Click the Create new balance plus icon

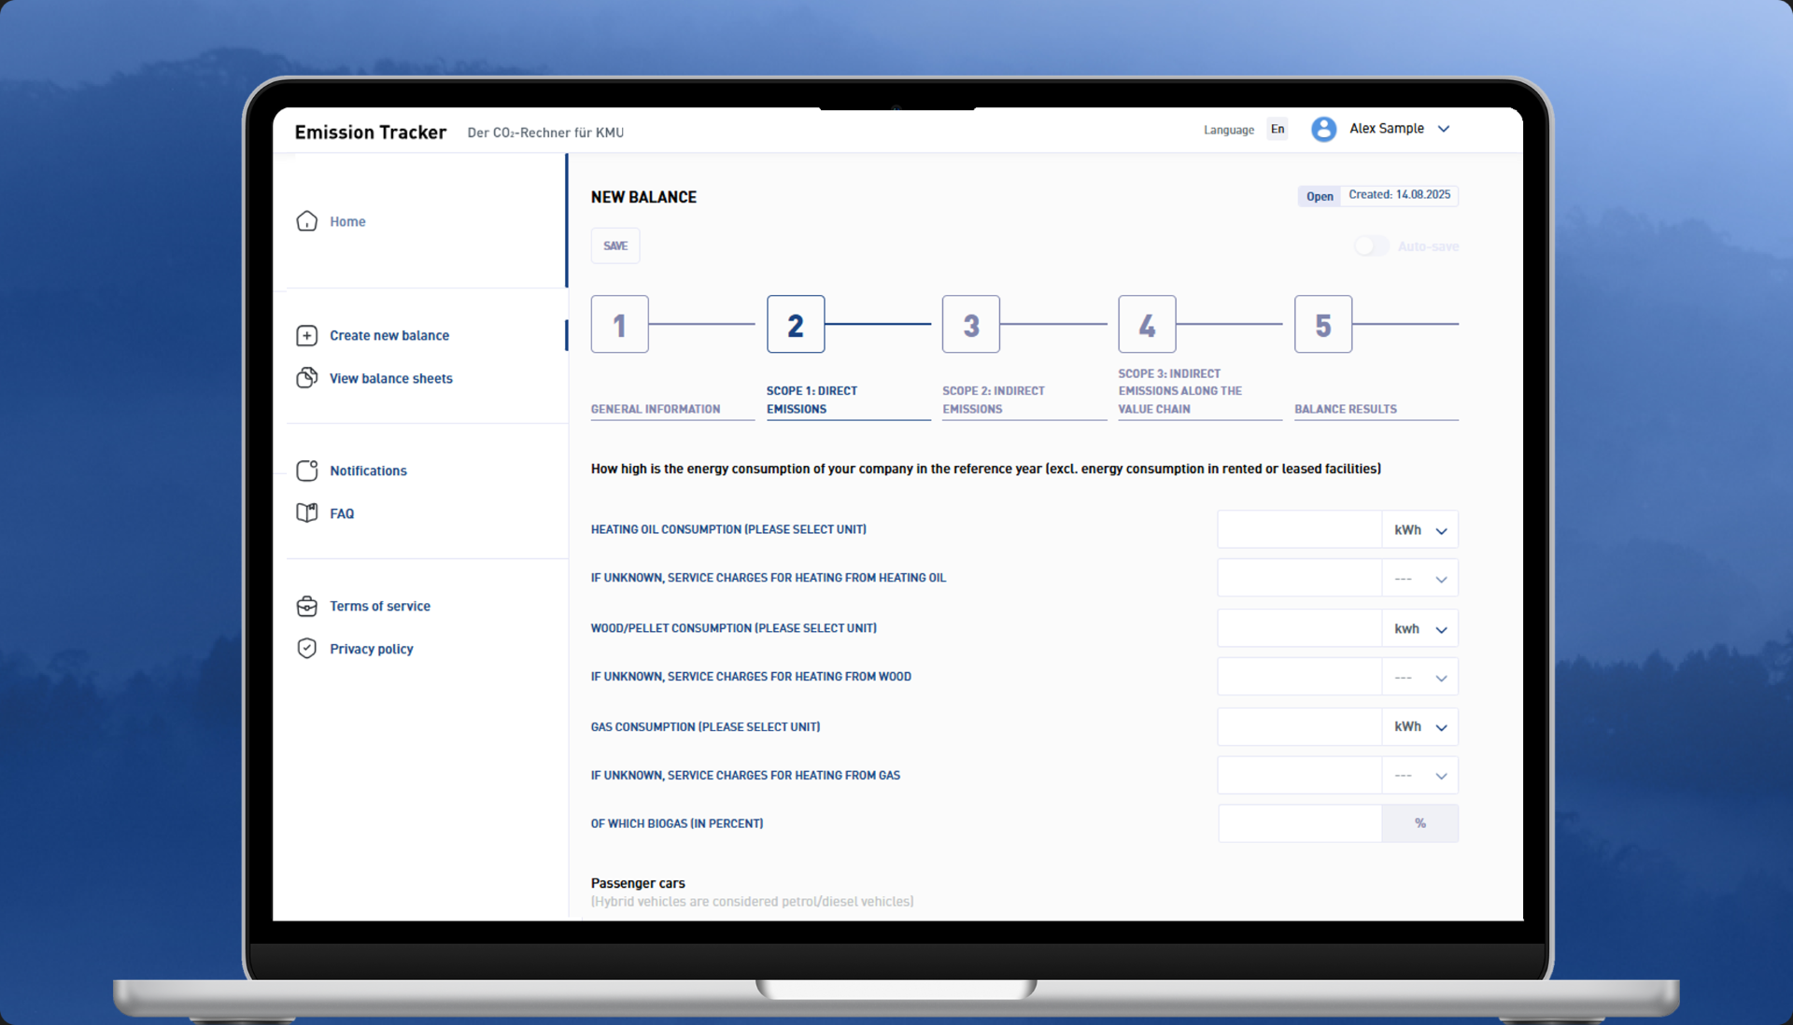[x=307, y=335]
